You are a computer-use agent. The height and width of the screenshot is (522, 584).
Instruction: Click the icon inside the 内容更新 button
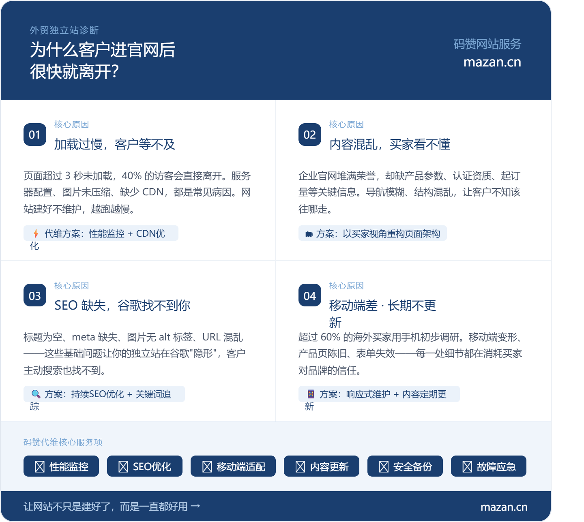300,467
